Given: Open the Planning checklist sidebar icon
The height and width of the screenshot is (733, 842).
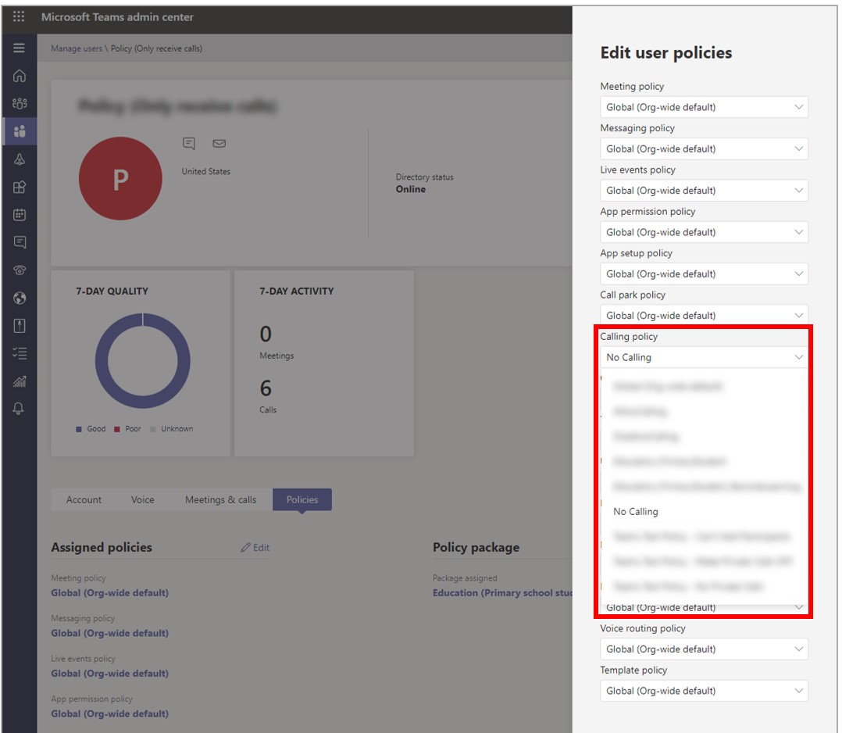Looking at the screenshot, I should click(20, 353).
